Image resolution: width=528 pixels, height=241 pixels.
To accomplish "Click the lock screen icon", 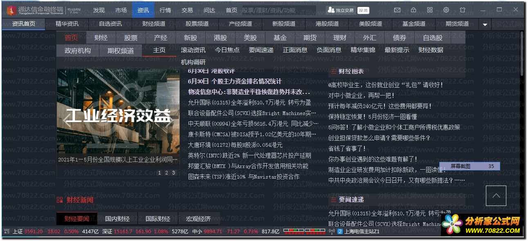I will pyautogui.click(x=413, y=10).
